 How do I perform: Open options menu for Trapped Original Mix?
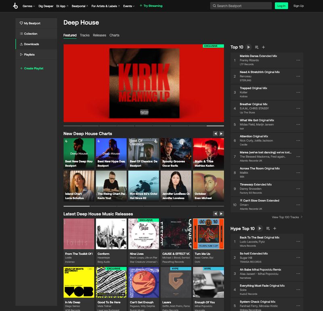coord(298,93)
